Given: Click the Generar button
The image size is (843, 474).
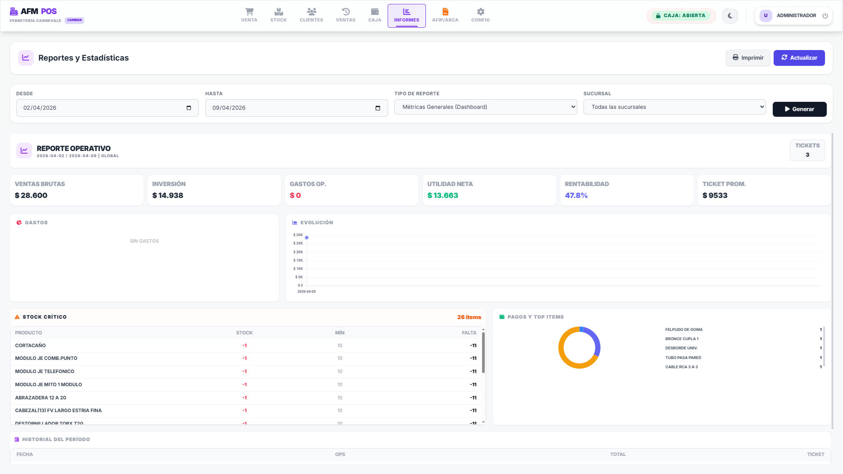Looking at the screenshot, I should [x=799, y=109].
